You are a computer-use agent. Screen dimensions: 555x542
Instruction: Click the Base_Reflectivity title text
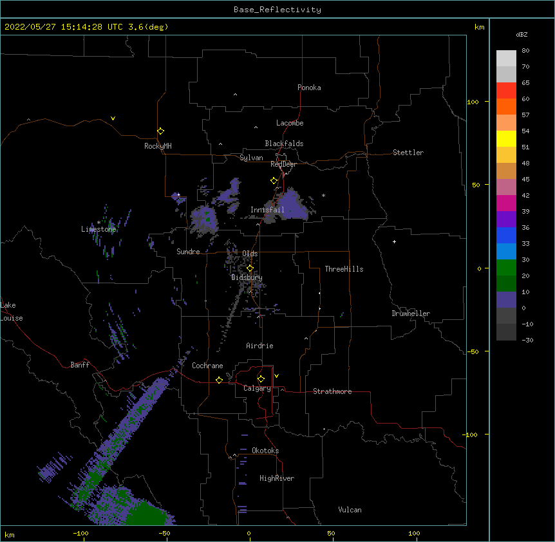(277, 10)
